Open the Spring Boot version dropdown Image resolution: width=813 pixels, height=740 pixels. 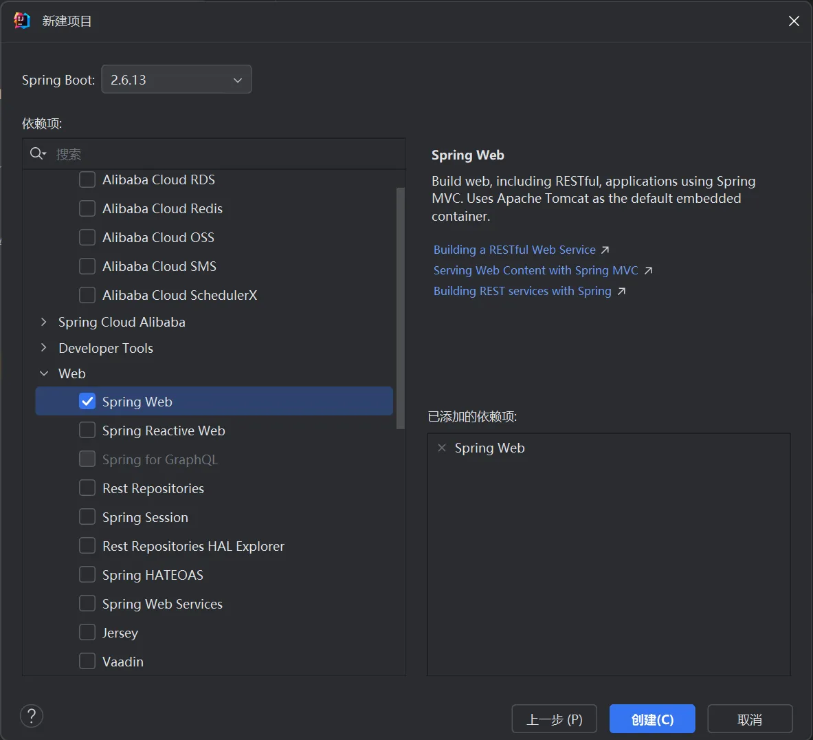pyautogui.click(x=177, y=80)
